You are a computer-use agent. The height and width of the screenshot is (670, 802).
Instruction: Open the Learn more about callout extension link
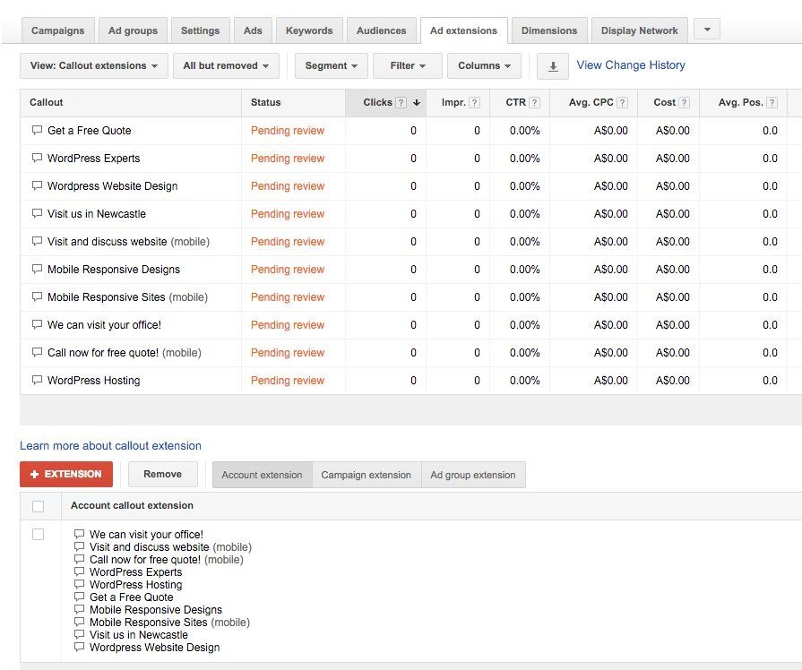coord(110,445)
